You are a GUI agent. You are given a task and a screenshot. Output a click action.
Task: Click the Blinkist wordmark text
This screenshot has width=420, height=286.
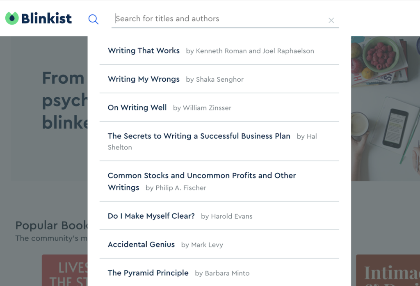pos(46,18)
